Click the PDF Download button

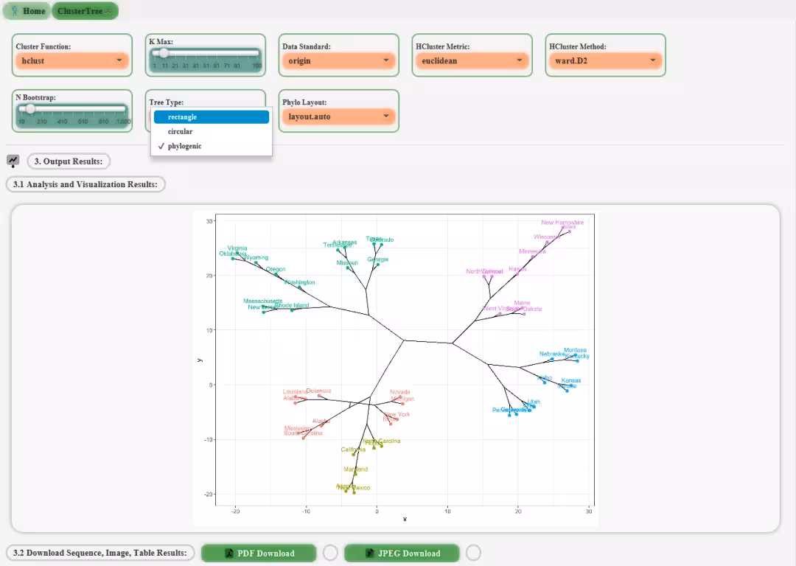coord(259,553)
